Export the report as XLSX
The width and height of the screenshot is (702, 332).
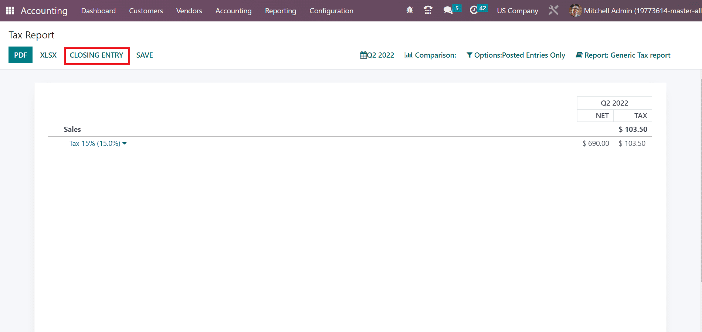[x=48, y=55]
